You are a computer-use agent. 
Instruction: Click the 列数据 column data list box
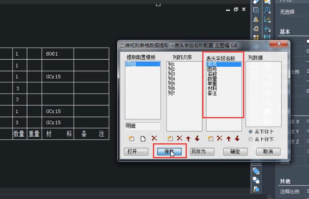pos(263,94)
